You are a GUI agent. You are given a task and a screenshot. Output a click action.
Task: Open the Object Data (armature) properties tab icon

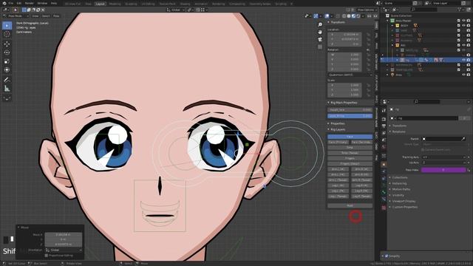pos(384,185)
